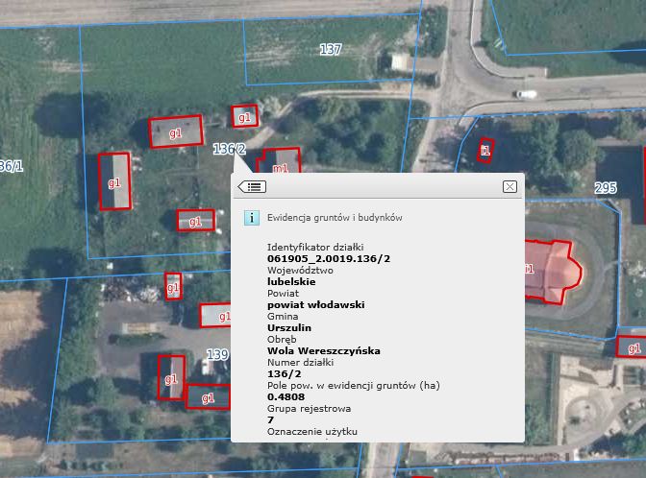Click parcel label 295 on map
This screenshot has width=646, height=478.
606,188
